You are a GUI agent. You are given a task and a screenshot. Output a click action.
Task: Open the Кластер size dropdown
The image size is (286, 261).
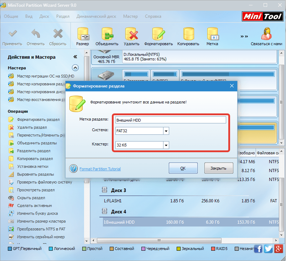pos(166,145)
